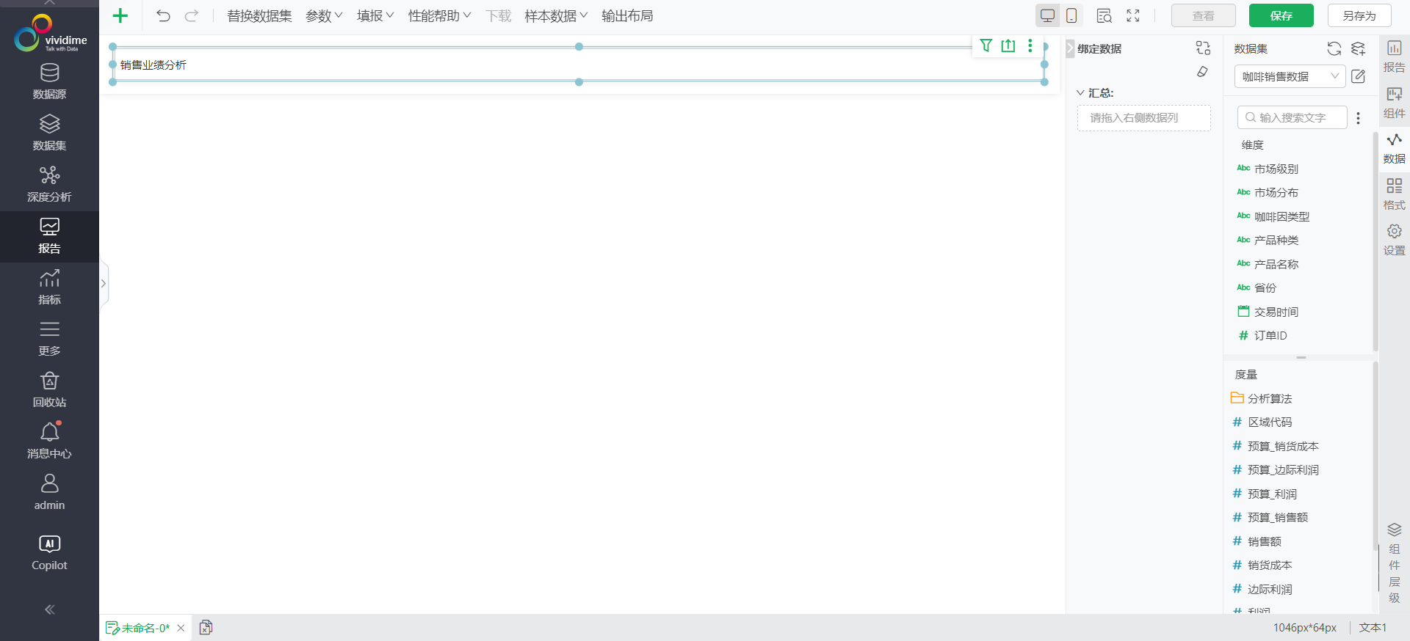Click the green 保存 button
This screenshot has width=1410, height=641.
pyautogui.click(x=1281, y=15)
